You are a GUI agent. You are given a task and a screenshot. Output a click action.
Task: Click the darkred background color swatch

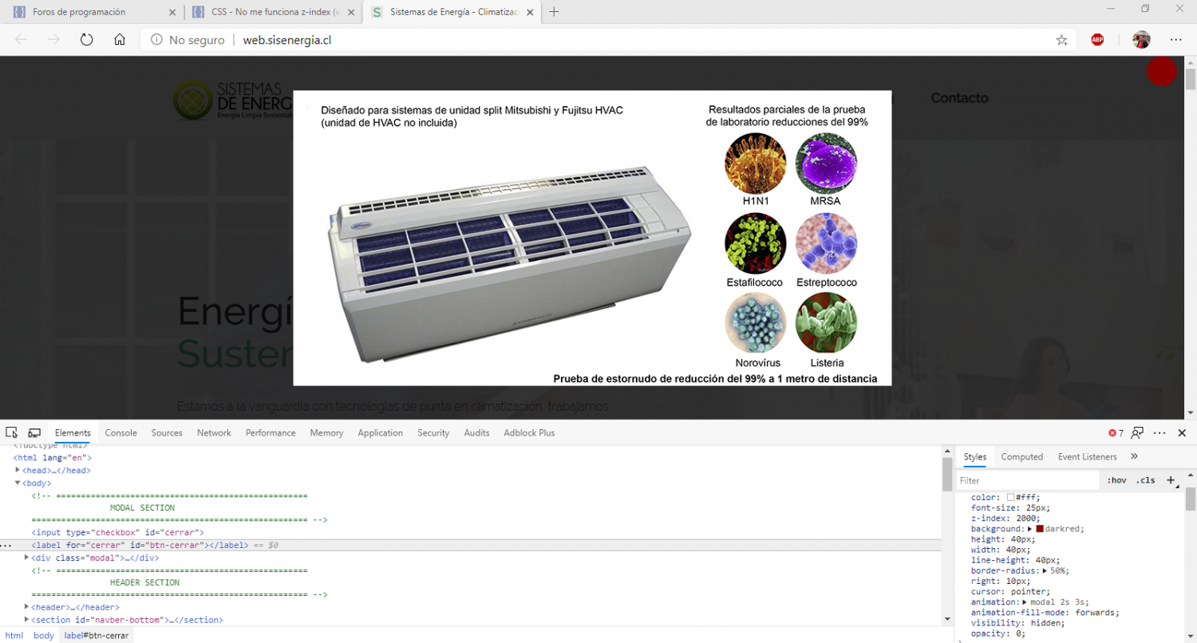(1040, 528)
